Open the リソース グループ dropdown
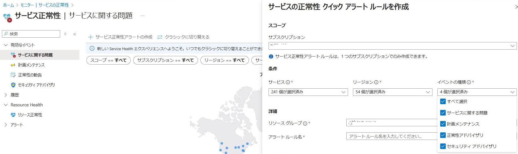The image size is (518, 154). pyautogui.click(x=392, y=123)
